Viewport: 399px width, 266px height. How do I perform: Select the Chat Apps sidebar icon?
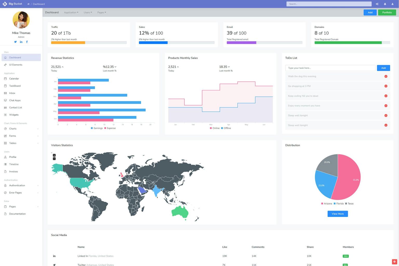point(6,100)
